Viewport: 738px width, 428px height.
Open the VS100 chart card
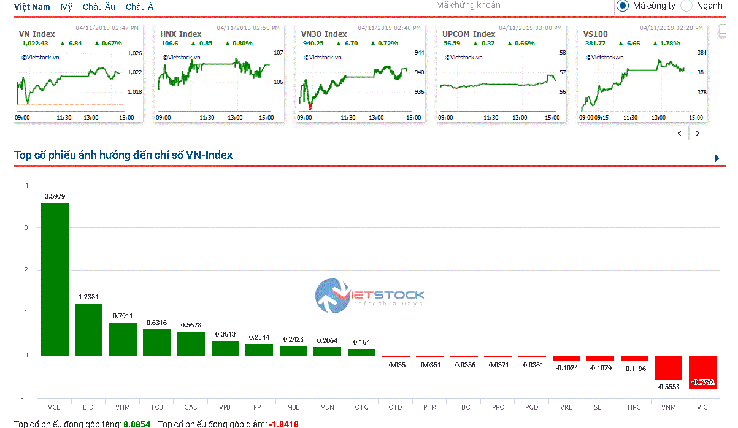pos(643,74)
